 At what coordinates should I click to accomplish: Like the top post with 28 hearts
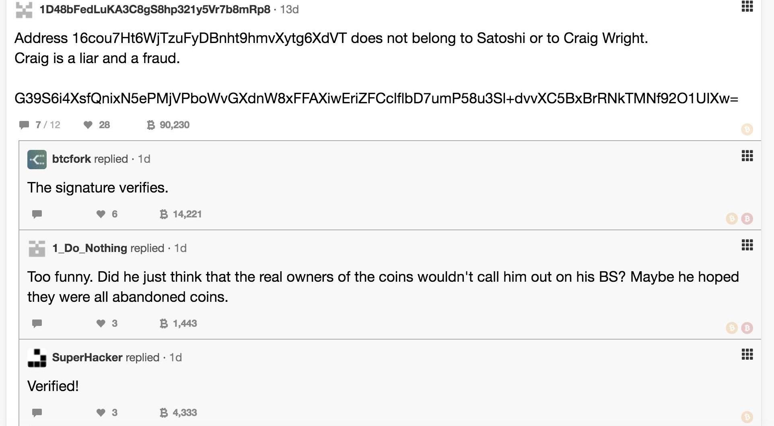coord(88,125)
